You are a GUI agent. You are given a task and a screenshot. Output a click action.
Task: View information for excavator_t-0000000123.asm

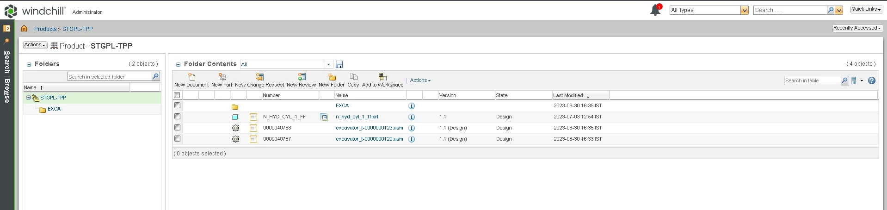click(412, 128)
